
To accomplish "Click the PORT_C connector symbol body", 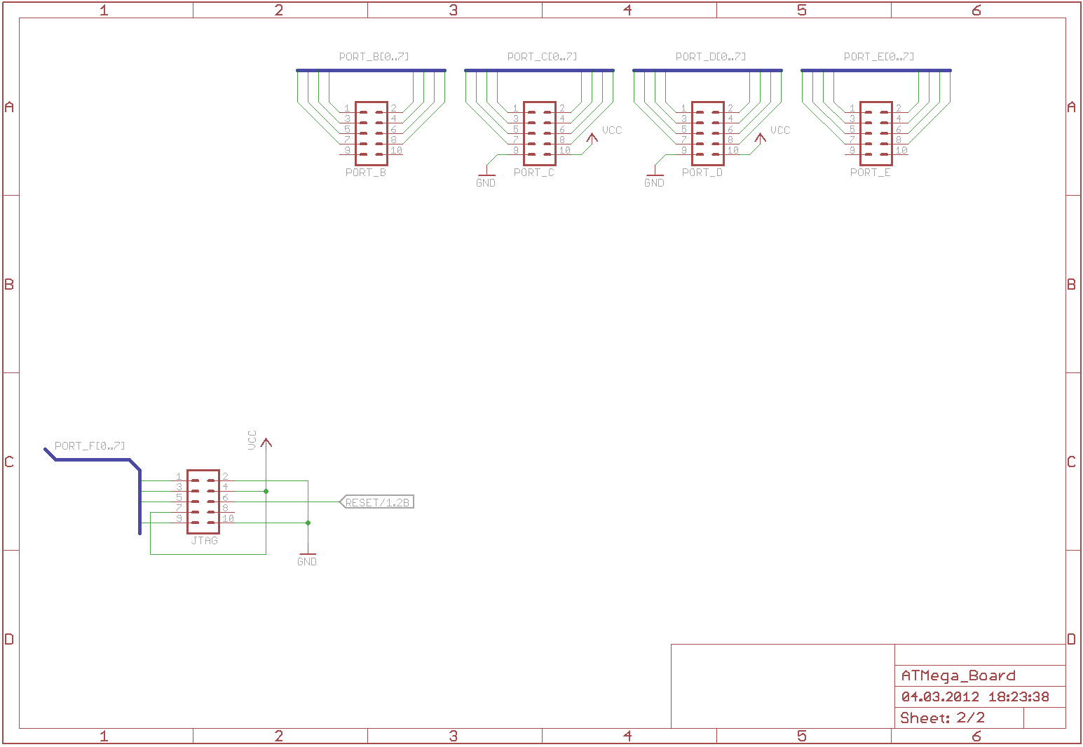I will tap(540, 133).
